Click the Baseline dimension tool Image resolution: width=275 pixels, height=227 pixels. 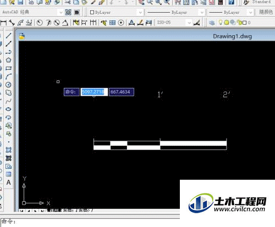tap(84, 23)
